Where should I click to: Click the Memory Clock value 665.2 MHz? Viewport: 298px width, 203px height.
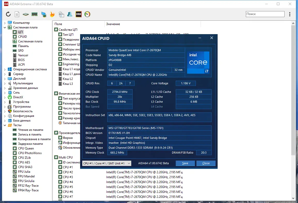(x=117, y=153)
